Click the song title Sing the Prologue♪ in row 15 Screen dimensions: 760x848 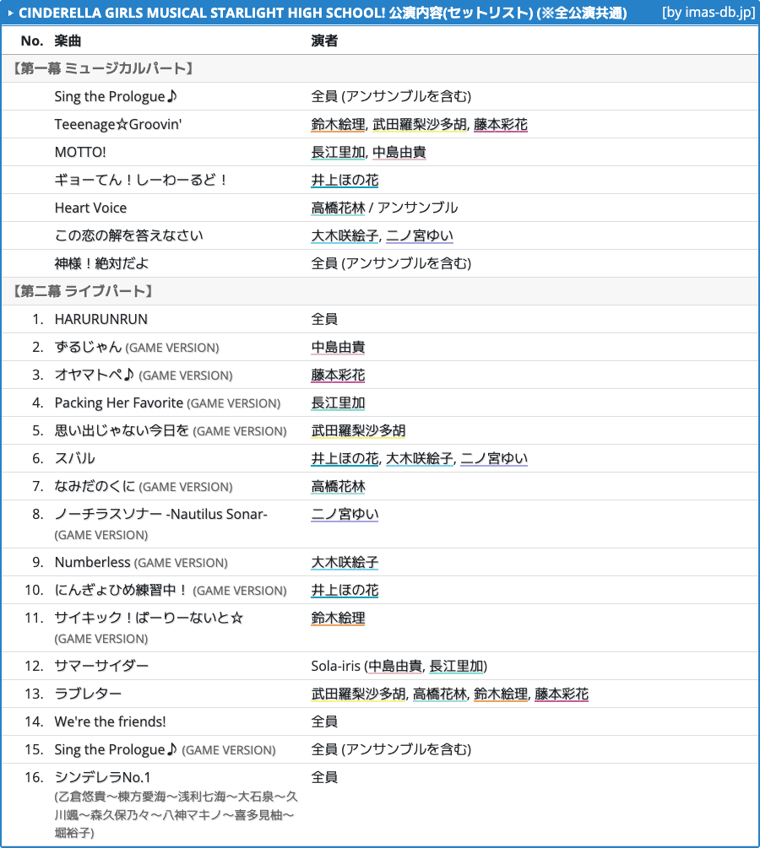click(x=116, y=749)
